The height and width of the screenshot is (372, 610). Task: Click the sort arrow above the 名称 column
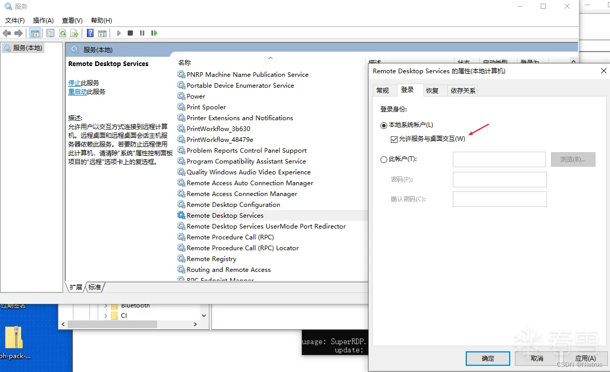coord(271,58)
